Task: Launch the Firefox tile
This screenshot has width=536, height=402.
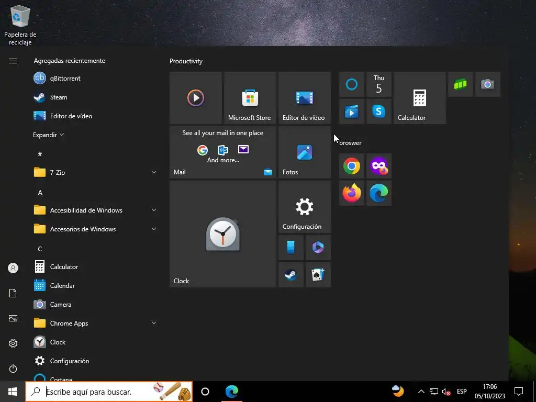Action: pyautogui.click(x=351, y=193)
